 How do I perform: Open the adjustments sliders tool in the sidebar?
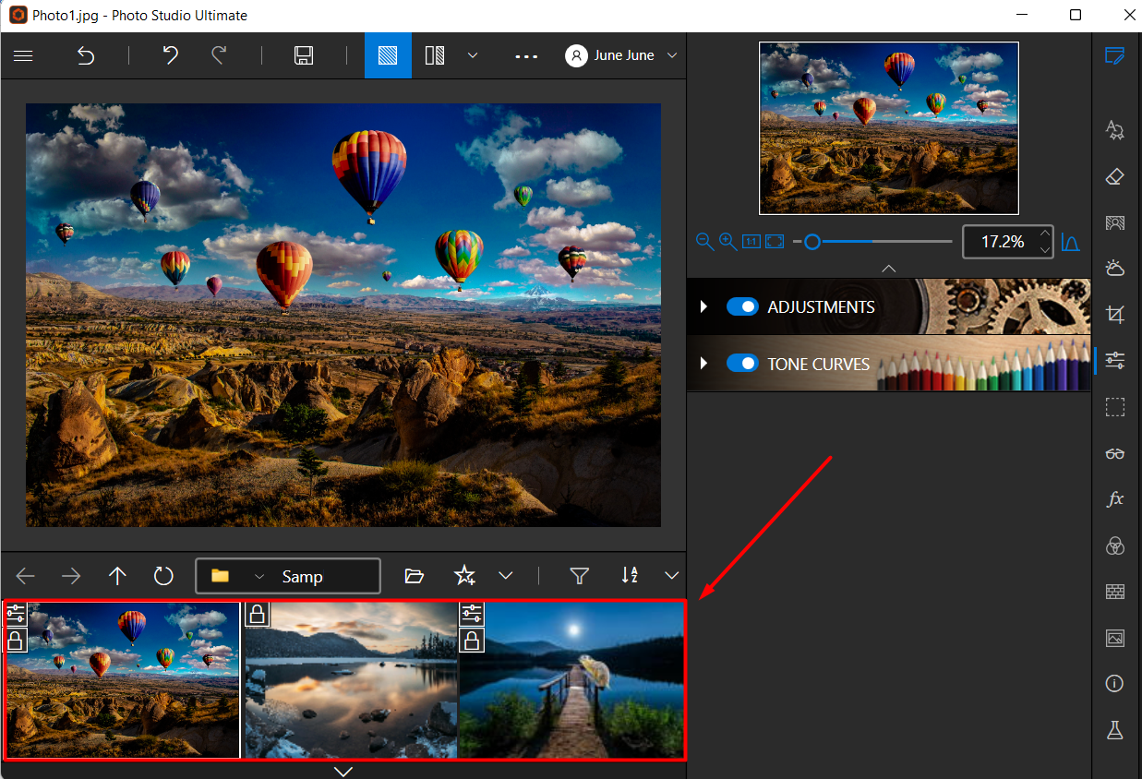coord(1115,361)
